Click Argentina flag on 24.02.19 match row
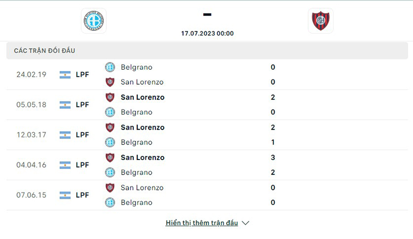 (x=65, y=74)
